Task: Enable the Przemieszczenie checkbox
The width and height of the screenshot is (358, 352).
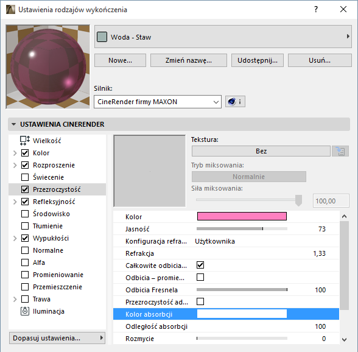Action: 25,287
